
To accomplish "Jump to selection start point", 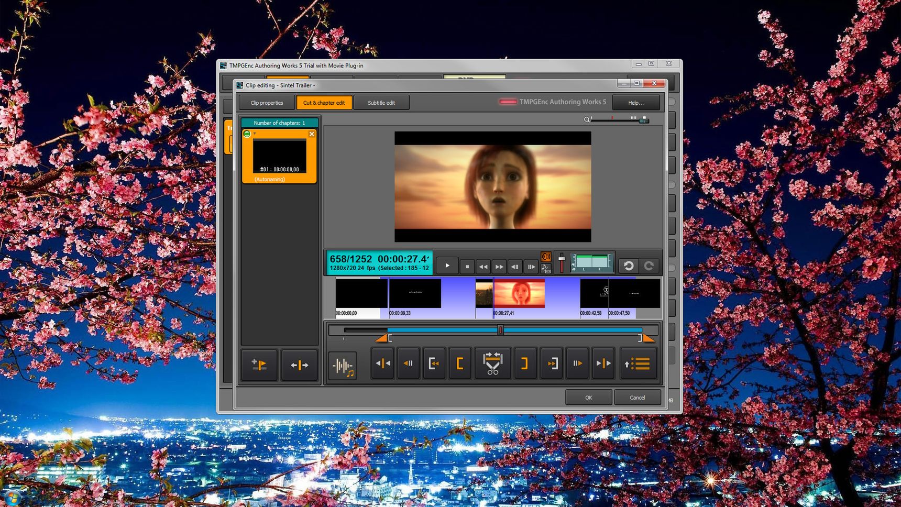I will point(434,363).
